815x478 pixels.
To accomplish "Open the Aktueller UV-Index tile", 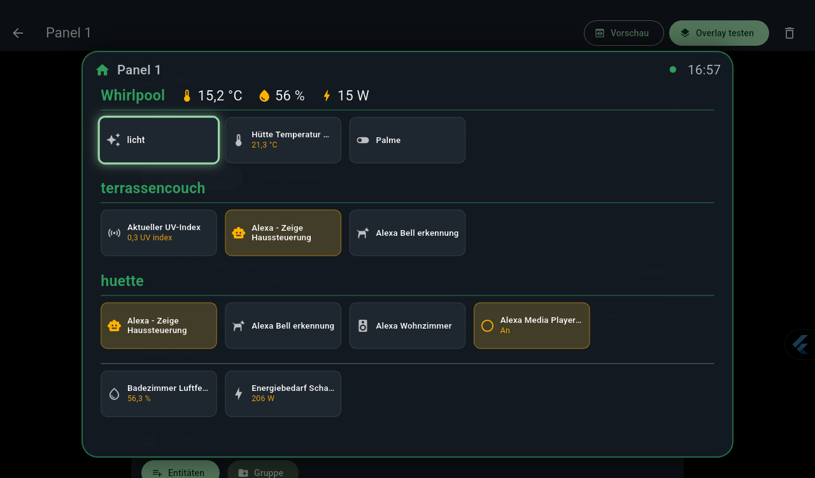I will tap(159, 233).
